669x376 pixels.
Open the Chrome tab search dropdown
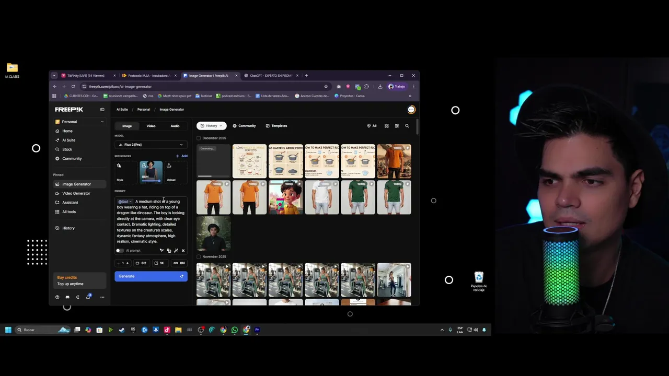click(54, 76)
